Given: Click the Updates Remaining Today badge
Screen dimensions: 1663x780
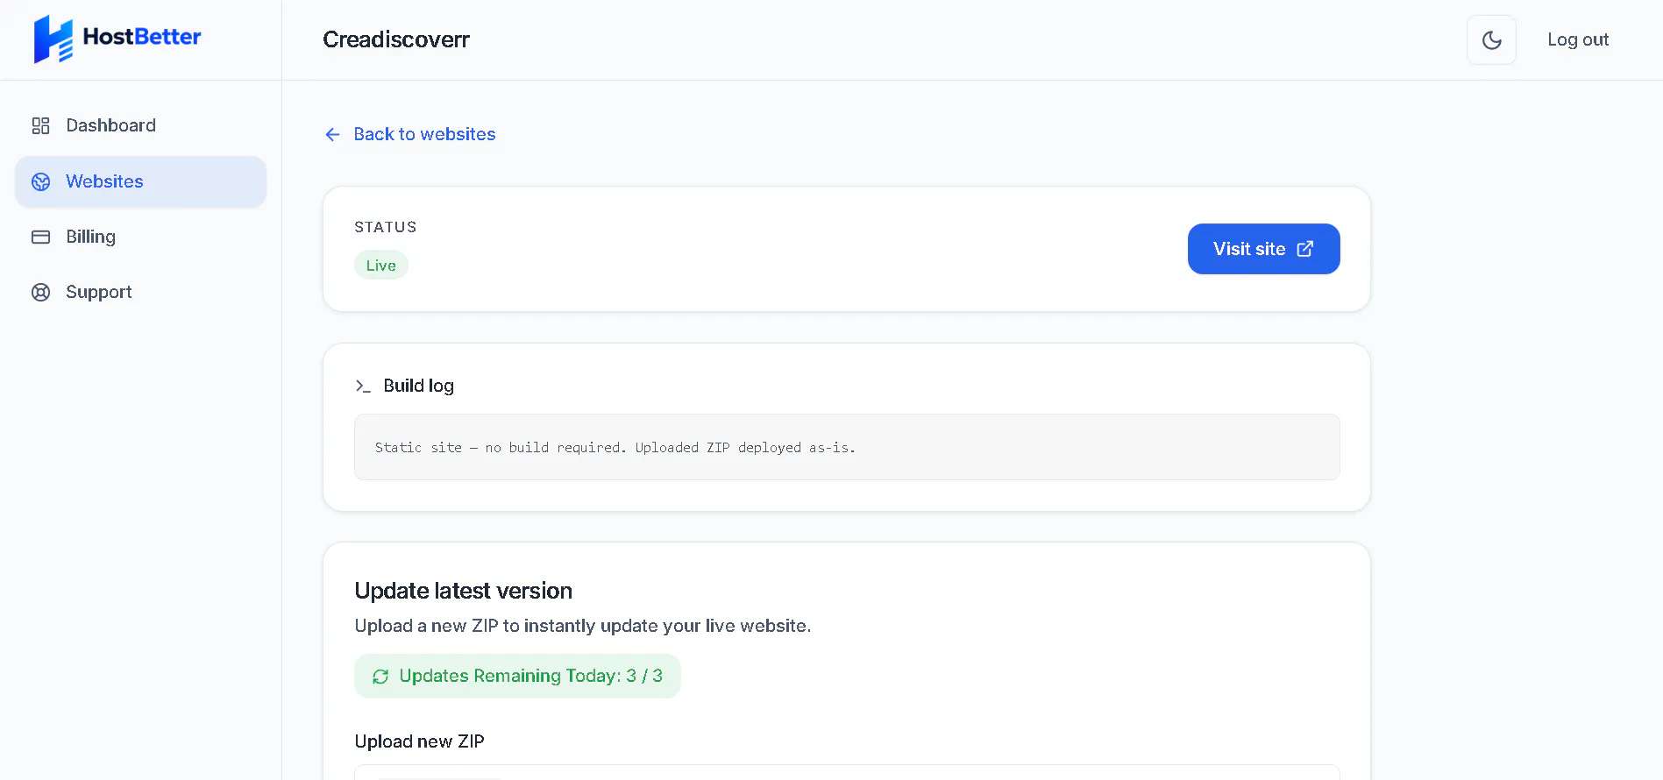Looking at the screenshot, I should [517, 676].
